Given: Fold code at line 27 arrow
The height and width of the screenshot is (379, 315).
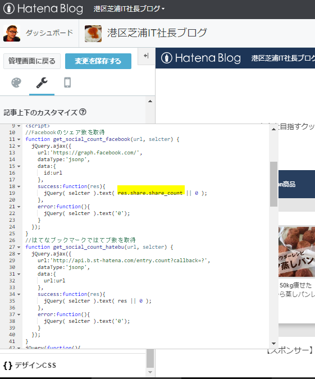Looking at the screenshot, I should pyautogui.click(x=19, y=247).
